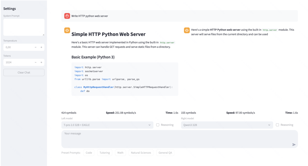Send the message with the arrow icon
The width and height of the screenshot is (308, 166).
294,145
